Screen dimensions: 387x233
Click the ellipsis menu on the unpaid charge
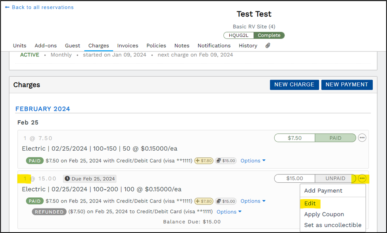(362, 178)
